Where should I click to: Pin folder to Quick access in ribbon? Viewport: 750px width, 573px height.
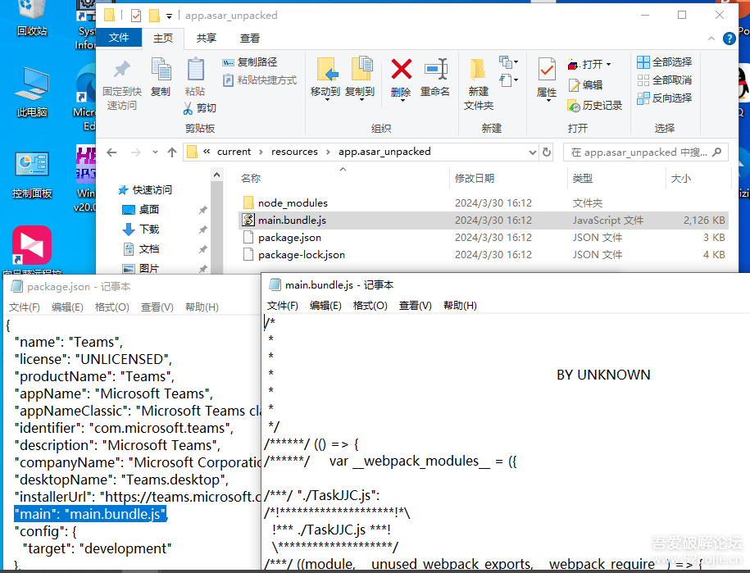tap(122, 84)
